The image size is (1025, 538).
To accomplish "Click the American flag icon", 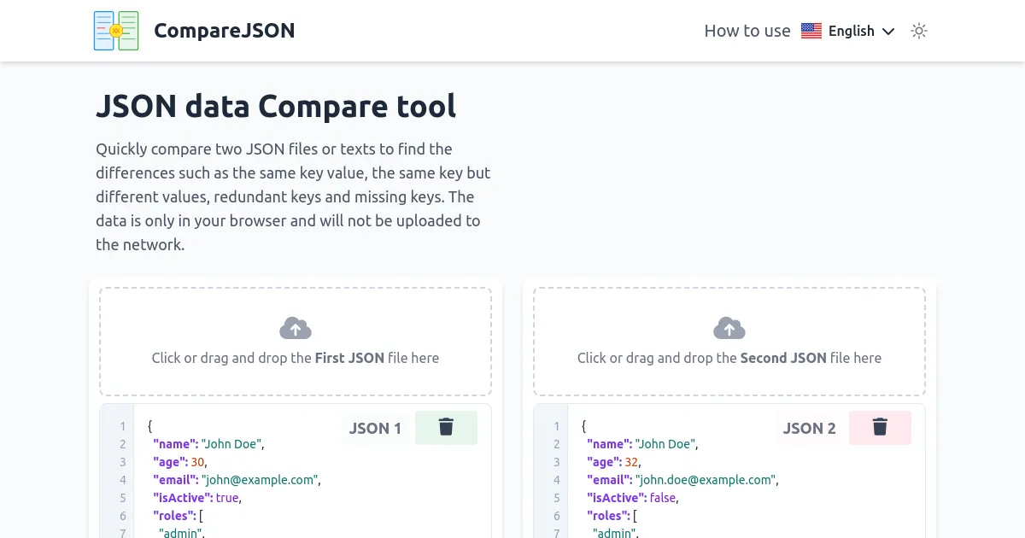I will (x=811, y=31).
